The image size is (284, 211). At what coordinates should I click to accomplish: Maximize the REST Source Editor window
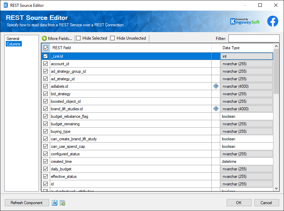pos(260,5)
